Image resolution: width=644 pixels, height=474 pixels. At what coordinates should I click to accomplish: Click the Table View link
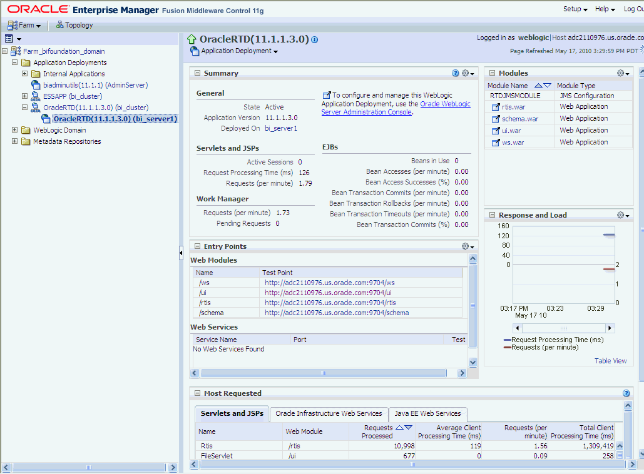pos(610,361)
